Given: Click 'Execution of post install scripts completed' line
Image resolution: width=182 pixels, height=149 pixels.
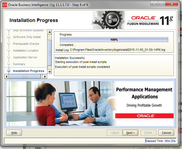Looking at the screenshot, I should [82, 67].
